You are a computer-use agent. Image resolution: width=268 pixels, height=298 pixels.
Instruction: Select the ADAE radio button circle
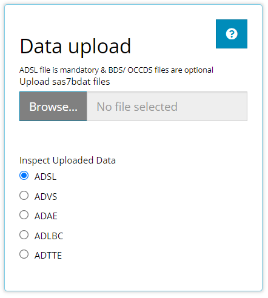pyautogui.click(x=24, y=215)
